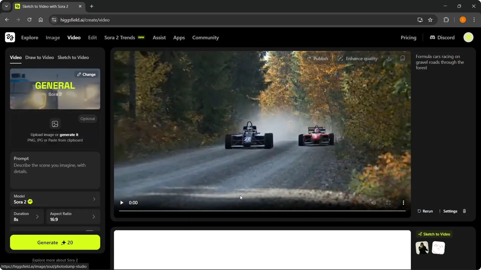This screenshot has height=270, width=481.
Task: Open more video options with three-dot icon
Action: point(403,203)
